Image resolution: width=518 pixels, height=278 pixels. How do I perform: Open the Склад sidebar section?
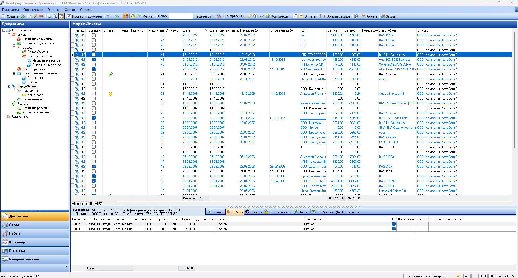coord(35,225)
